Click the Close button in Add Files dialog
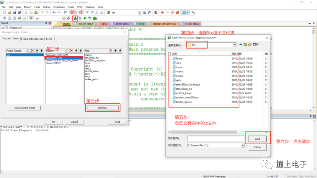This screenshot has height=178, width=317. click(x=257, y=147)
